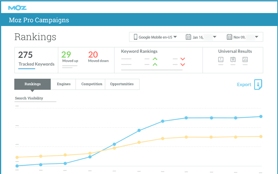Image resolution: width=278 pixels, height=174 pixels.
Task: Click the Keyword Rankings heading
Action: click(139, 51)
